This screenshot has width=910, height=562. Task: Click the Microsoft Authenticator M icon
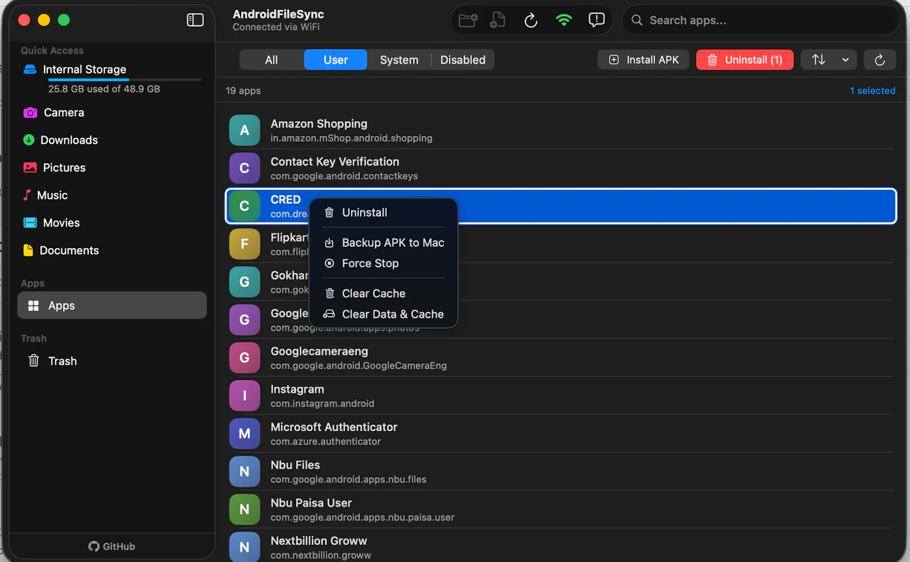[245, 433]
